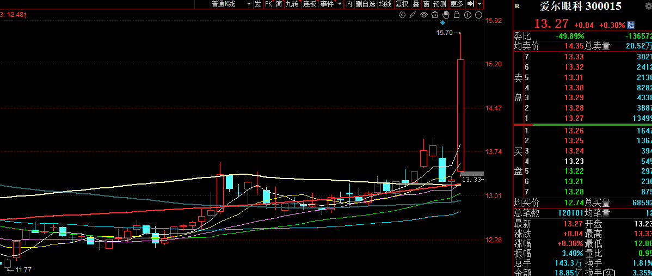This screenshot has height=276, width=652.
Task: Open the 复权 adjustment option
Action: 402,4
